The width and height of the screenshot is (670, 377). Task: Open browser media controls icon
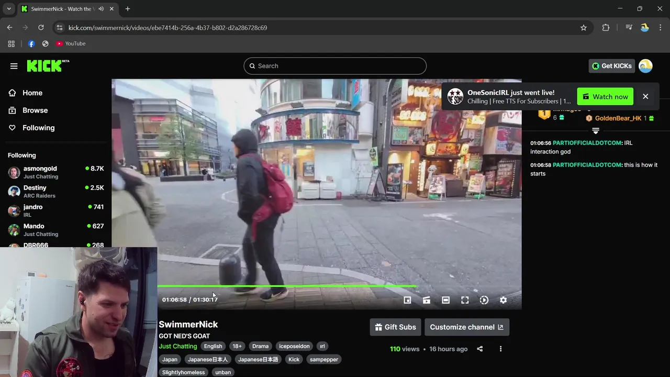pos(629,28)
